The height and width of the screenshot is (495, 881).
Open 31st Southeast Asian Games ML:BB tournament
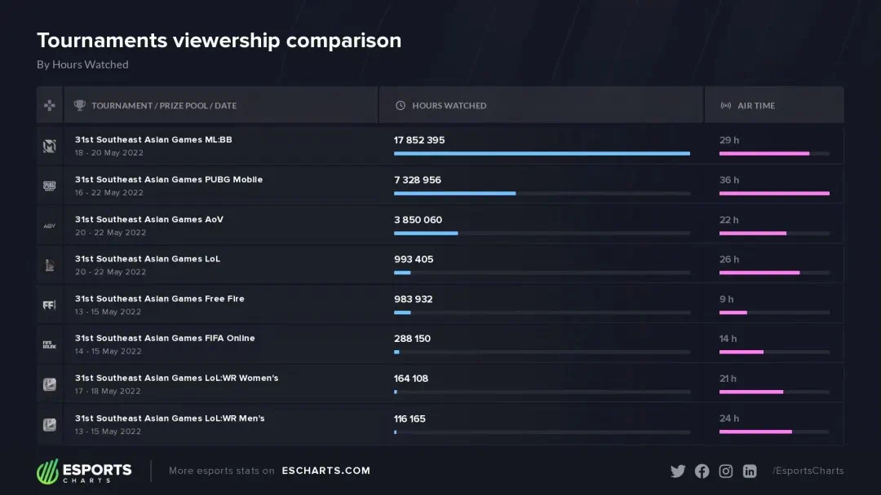[153, 139]
